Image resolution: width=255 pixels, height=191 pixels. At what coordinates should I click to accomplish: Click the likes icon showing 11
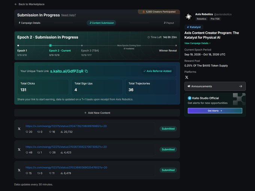tap(50, 173)
